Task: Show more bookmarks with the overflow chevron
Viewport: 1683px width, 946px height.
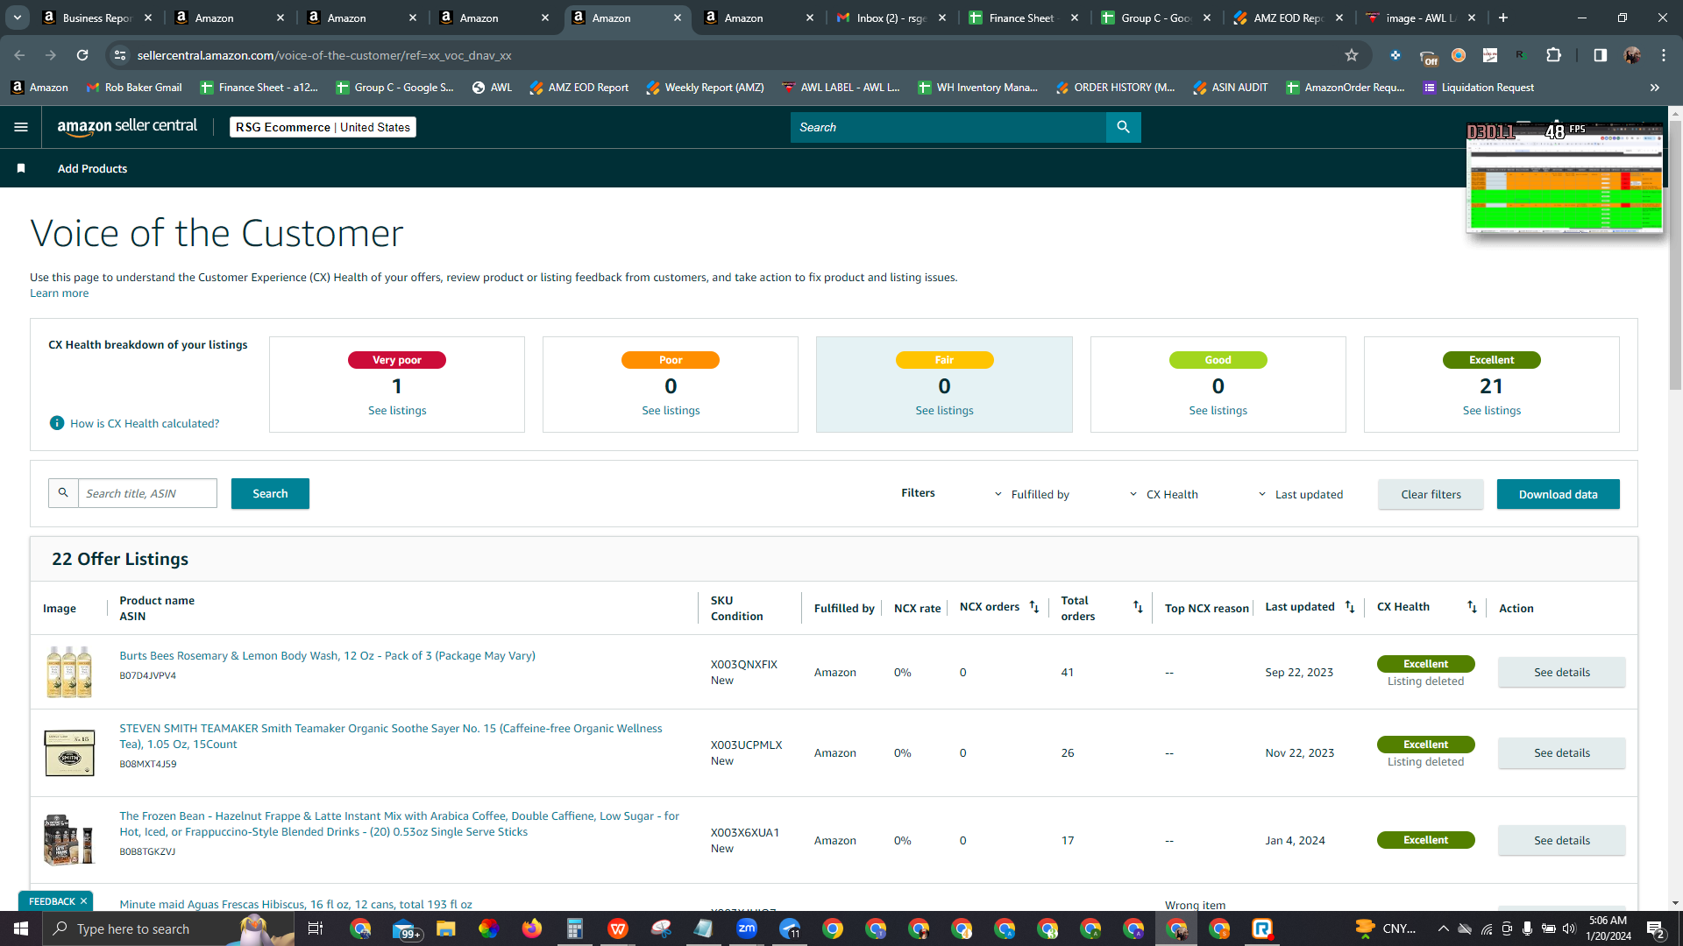Action: [1655, 88]
